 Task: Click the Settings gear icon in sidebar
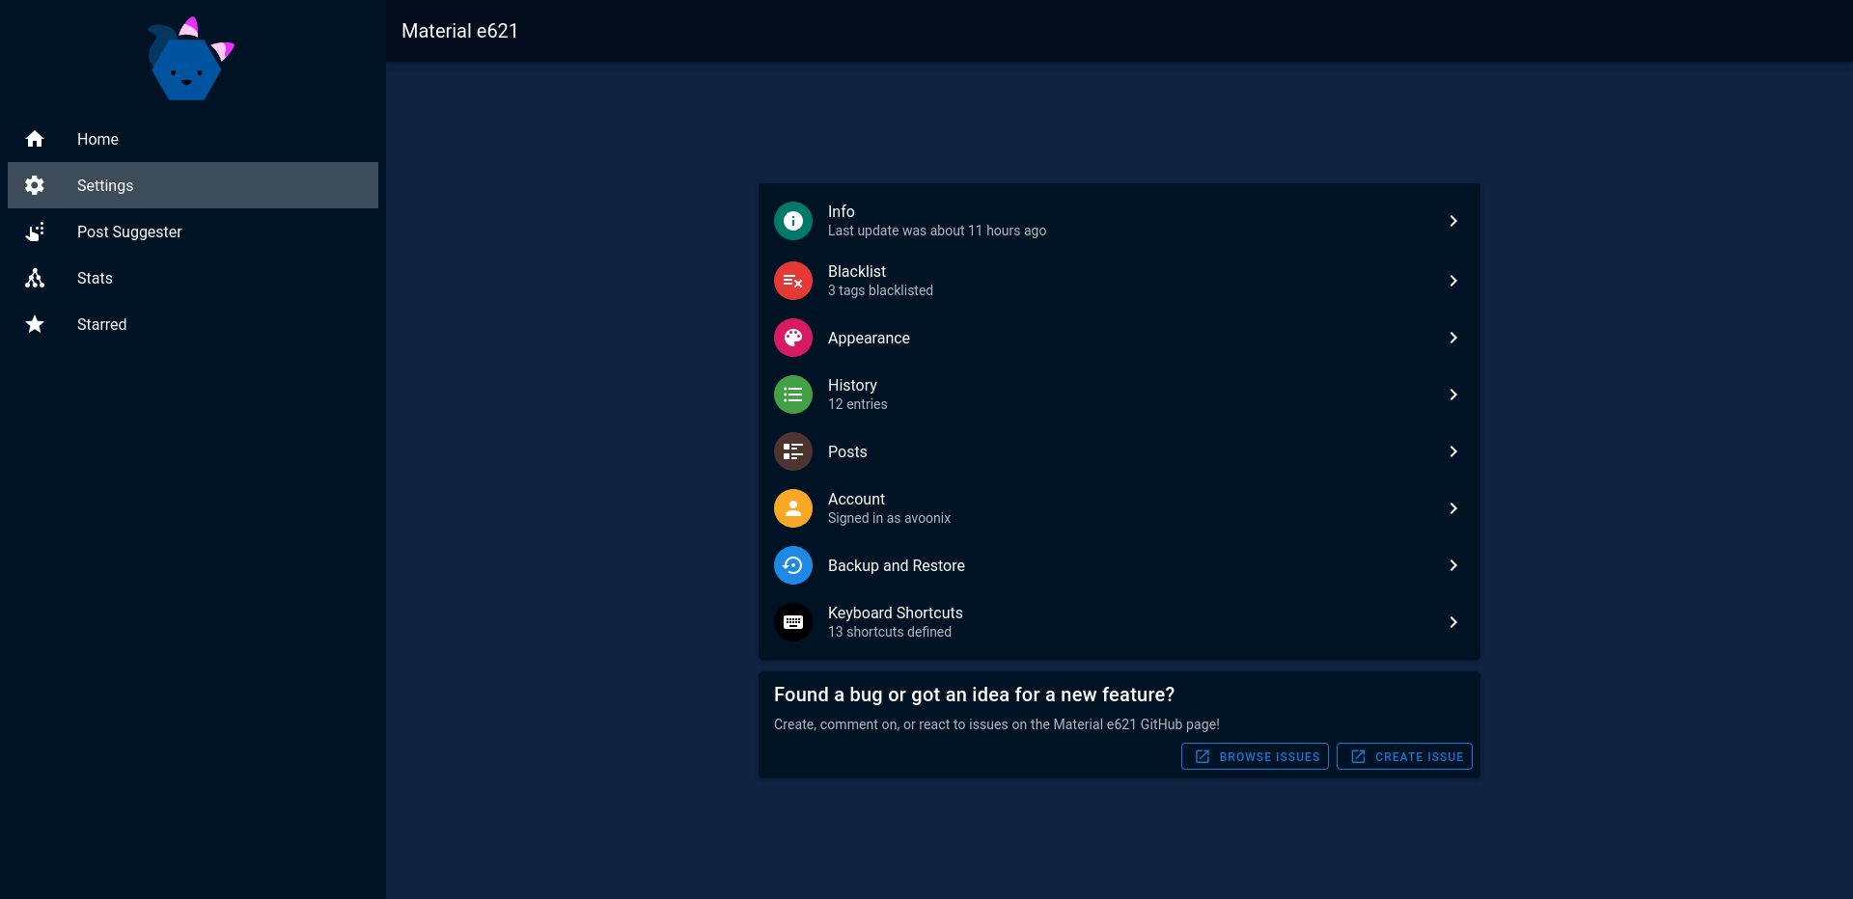35,185
